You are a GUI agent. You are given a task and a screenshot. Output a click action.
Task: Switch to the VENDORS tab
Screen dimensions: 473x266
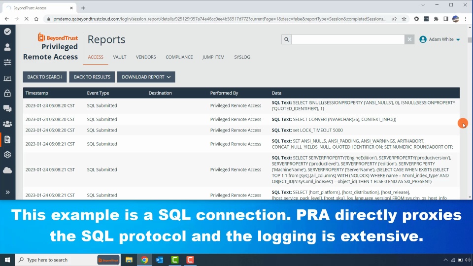click(146, 57)
